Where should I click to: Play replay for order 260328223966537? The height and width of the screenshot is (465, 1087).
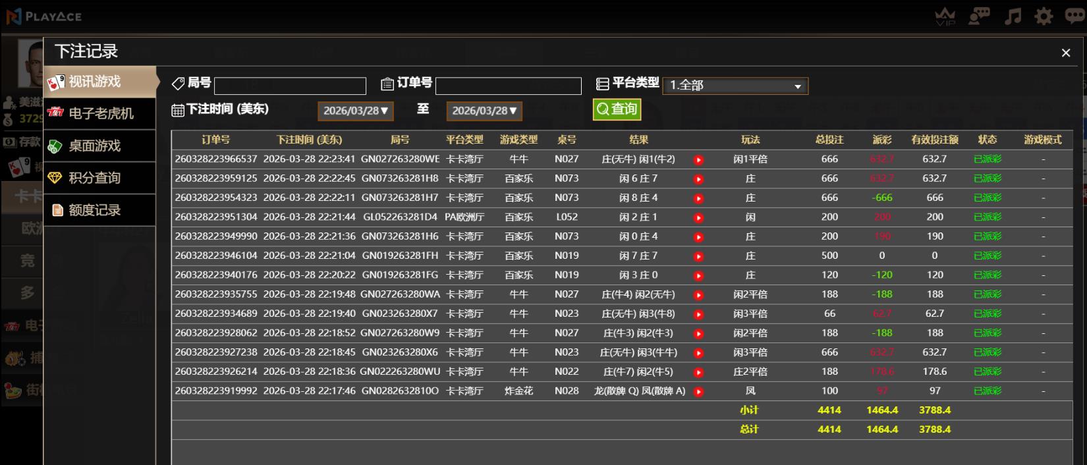[698, 160]
